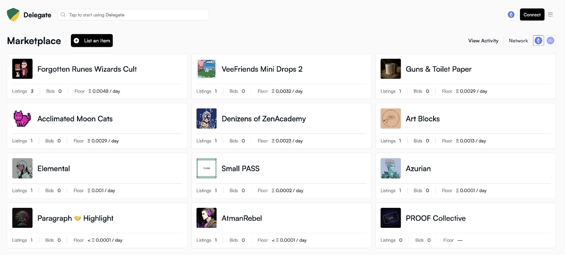
Task: Open Forgotten Runes Wizards Cult thumbnail
Action: point(22,69)
